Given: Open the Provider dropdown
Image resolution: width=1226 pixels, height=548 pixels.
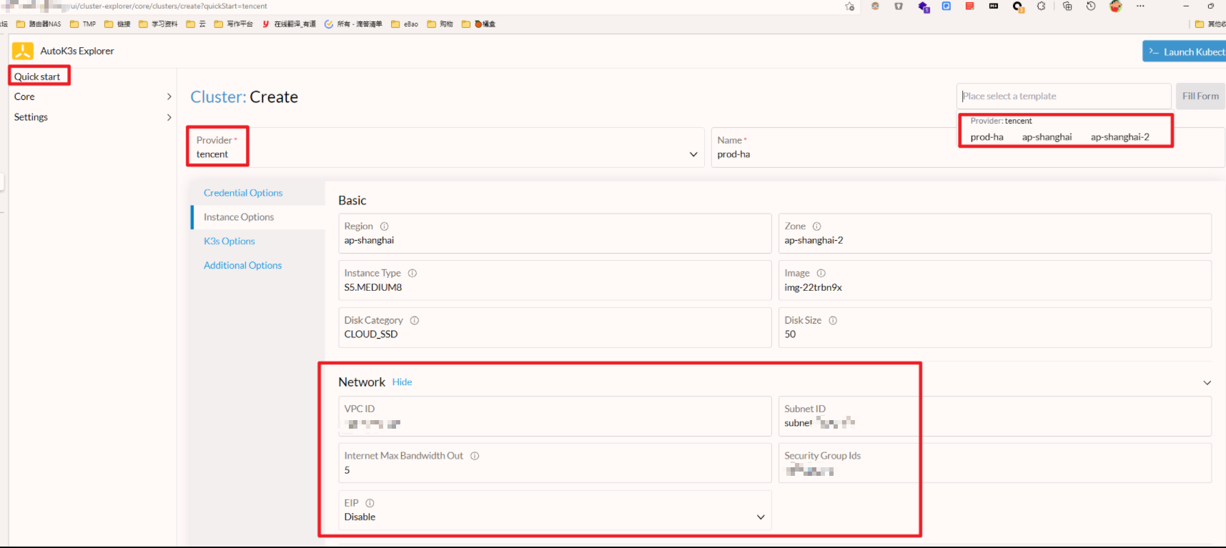Looking at the screenshot, I should point(693,154).
